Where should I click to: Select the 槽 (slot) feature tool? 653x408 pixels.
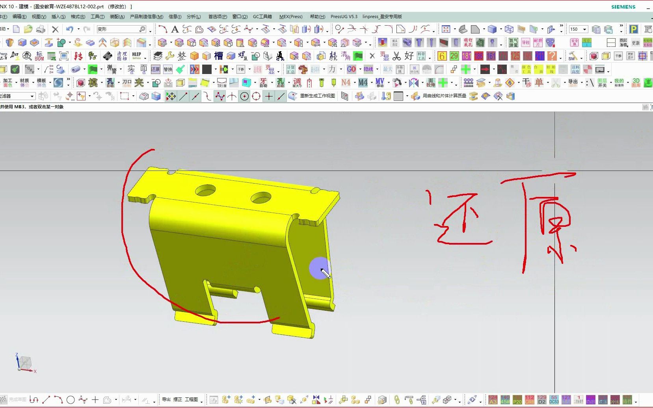point(218,56)
